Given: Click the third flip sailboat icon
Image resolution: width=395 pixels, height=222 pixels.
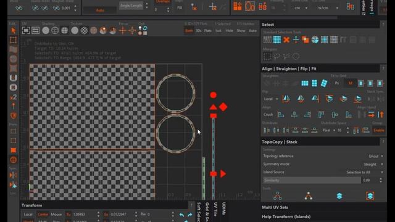Looking at the screenshot, I should coord(315,99).
